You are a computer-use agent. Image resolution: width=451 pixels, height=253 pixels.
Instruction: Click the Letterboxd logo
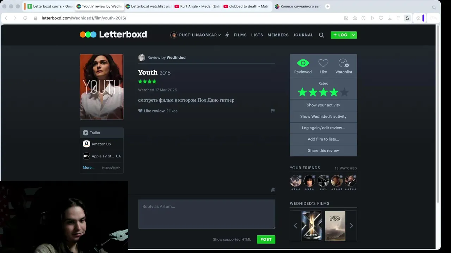(113, 34)
